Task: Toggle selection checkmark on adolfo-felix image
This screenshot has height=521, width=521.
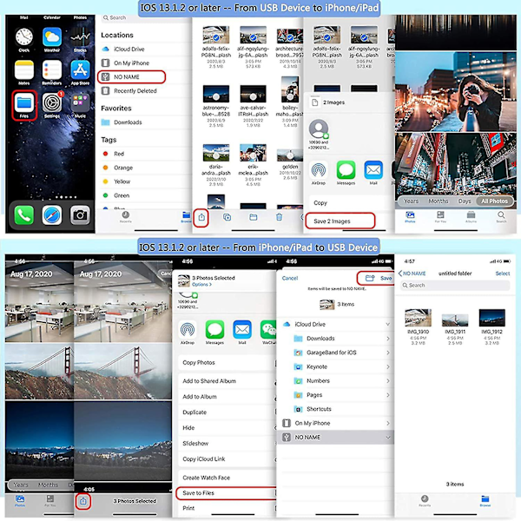Action: 216,38
